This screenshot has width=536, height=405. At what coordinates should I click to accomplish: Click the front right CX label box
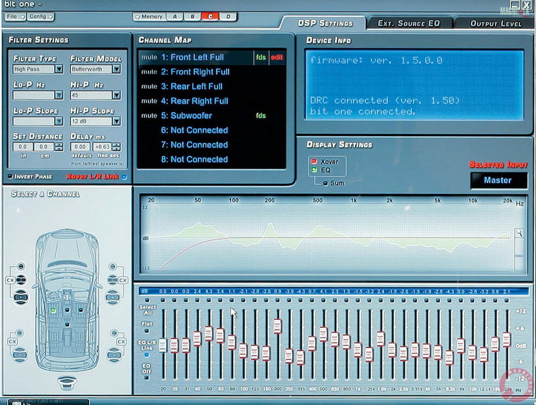(x=123, y=280)
